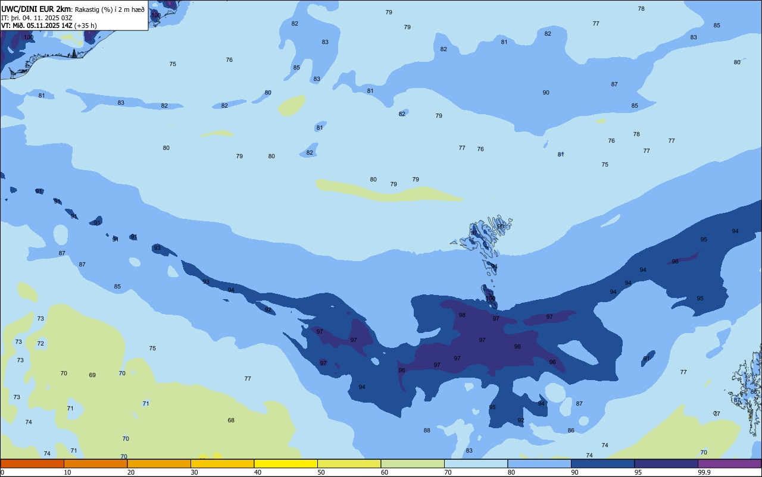This screenshot has height=477, width=762.
Task: Click the 'VT: Mið. 05.11.2025 14Z (+35 h)' line
Action: (x=49, y=26)
